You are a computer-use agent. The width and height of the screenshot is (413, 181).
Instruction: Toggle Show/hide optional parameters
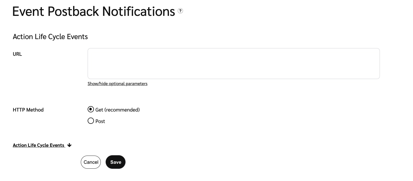coord(117,84)
